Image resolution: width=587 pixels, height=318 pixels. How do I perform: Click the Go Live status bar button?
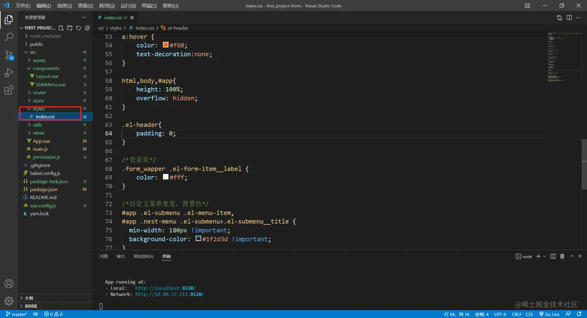coord(549,314)
